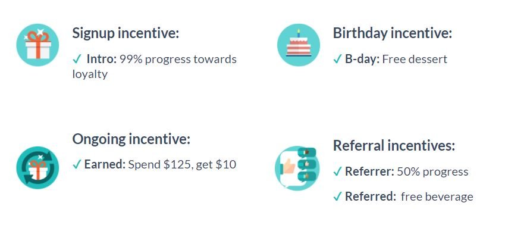Click the bold Earned label
The image size is (505, 228).
point(105,164)
